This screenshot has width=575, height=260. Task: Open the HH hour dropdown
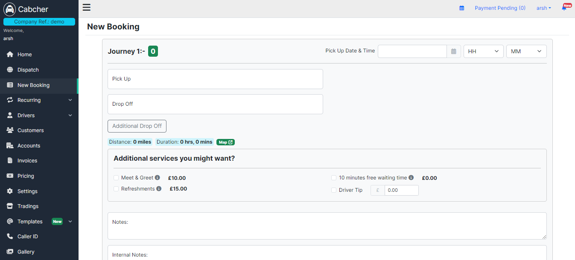coord(483,52)
